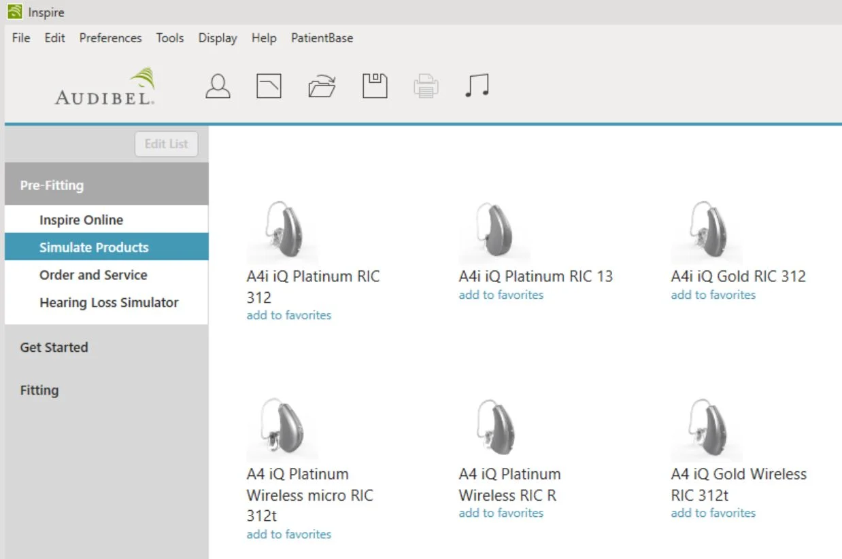842x559 pixels.
Task: Add A4 iQ Platinum Wireless RIC R to favorites
Action: (501, 513)
